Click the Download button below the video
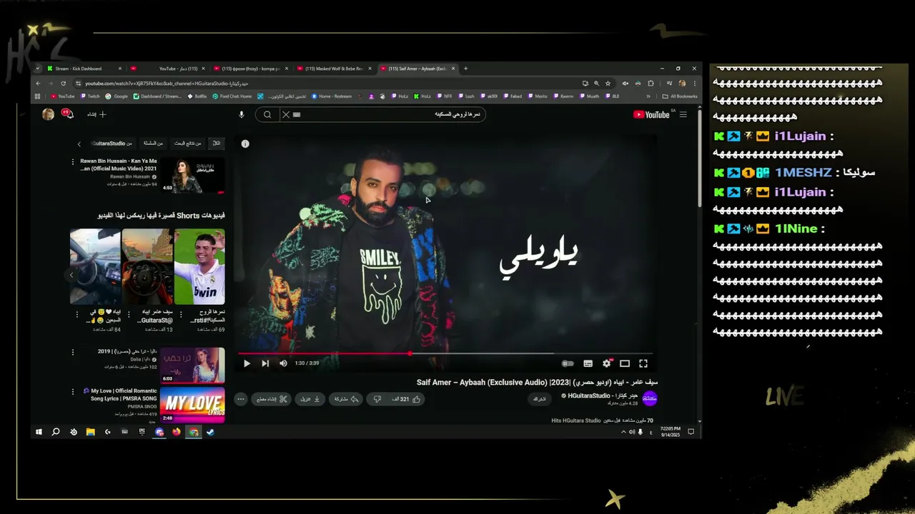The height and width of the screenshot is (514, 915). 310,399
